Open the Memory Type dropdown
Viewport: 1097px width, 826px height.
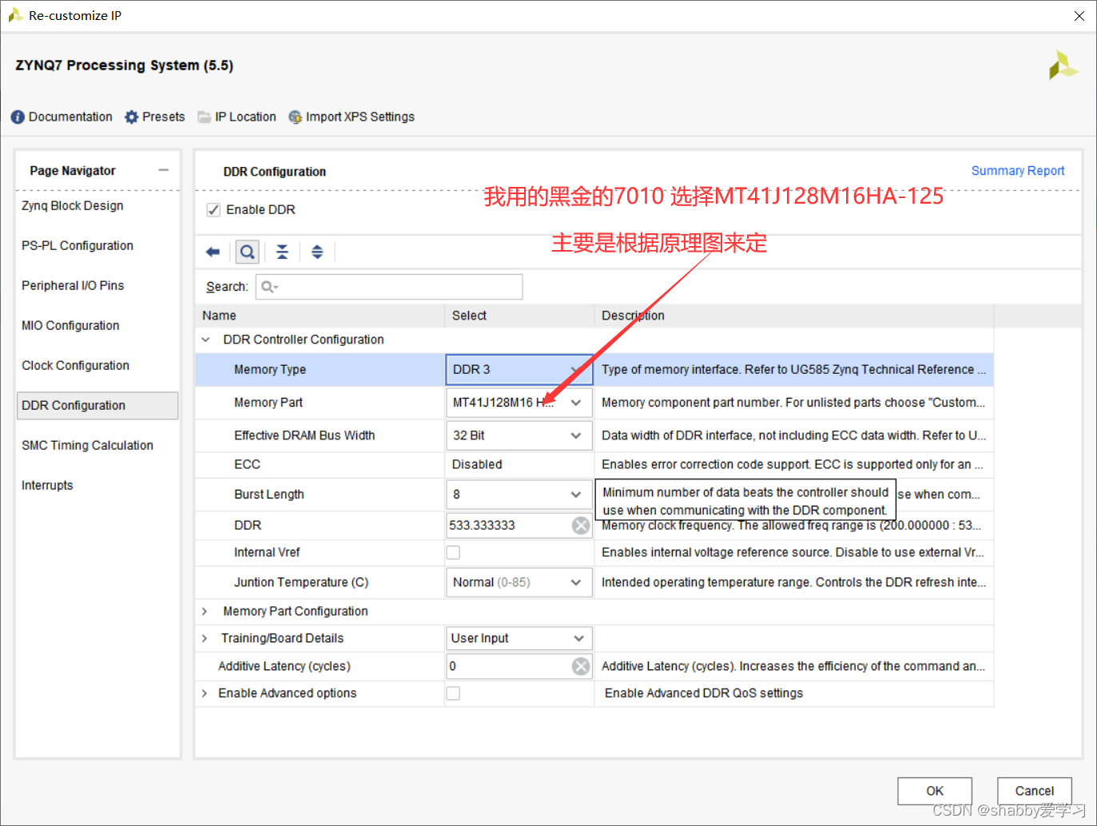pyautogui.click(x=519, y=370)
